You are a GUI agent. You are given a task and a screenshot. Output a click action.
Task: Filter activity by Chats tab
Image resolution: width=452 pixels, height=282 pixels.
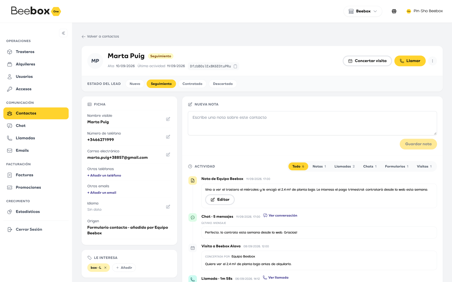pyautogui.click(x=370, y=166)
